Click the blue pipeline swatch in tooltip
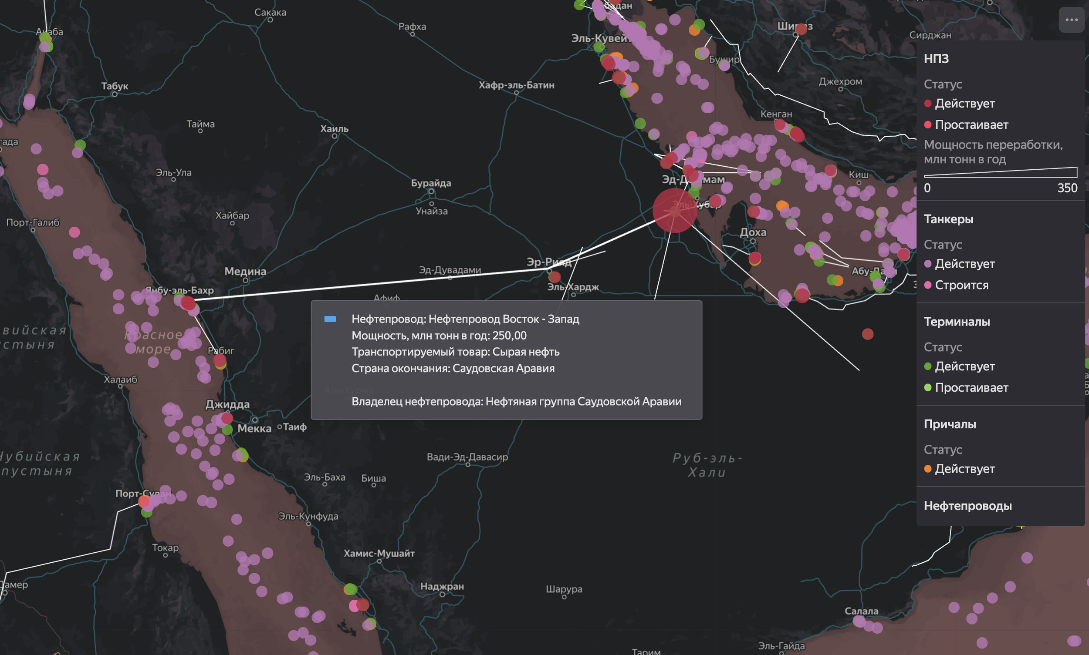 (x=330, y=319)
